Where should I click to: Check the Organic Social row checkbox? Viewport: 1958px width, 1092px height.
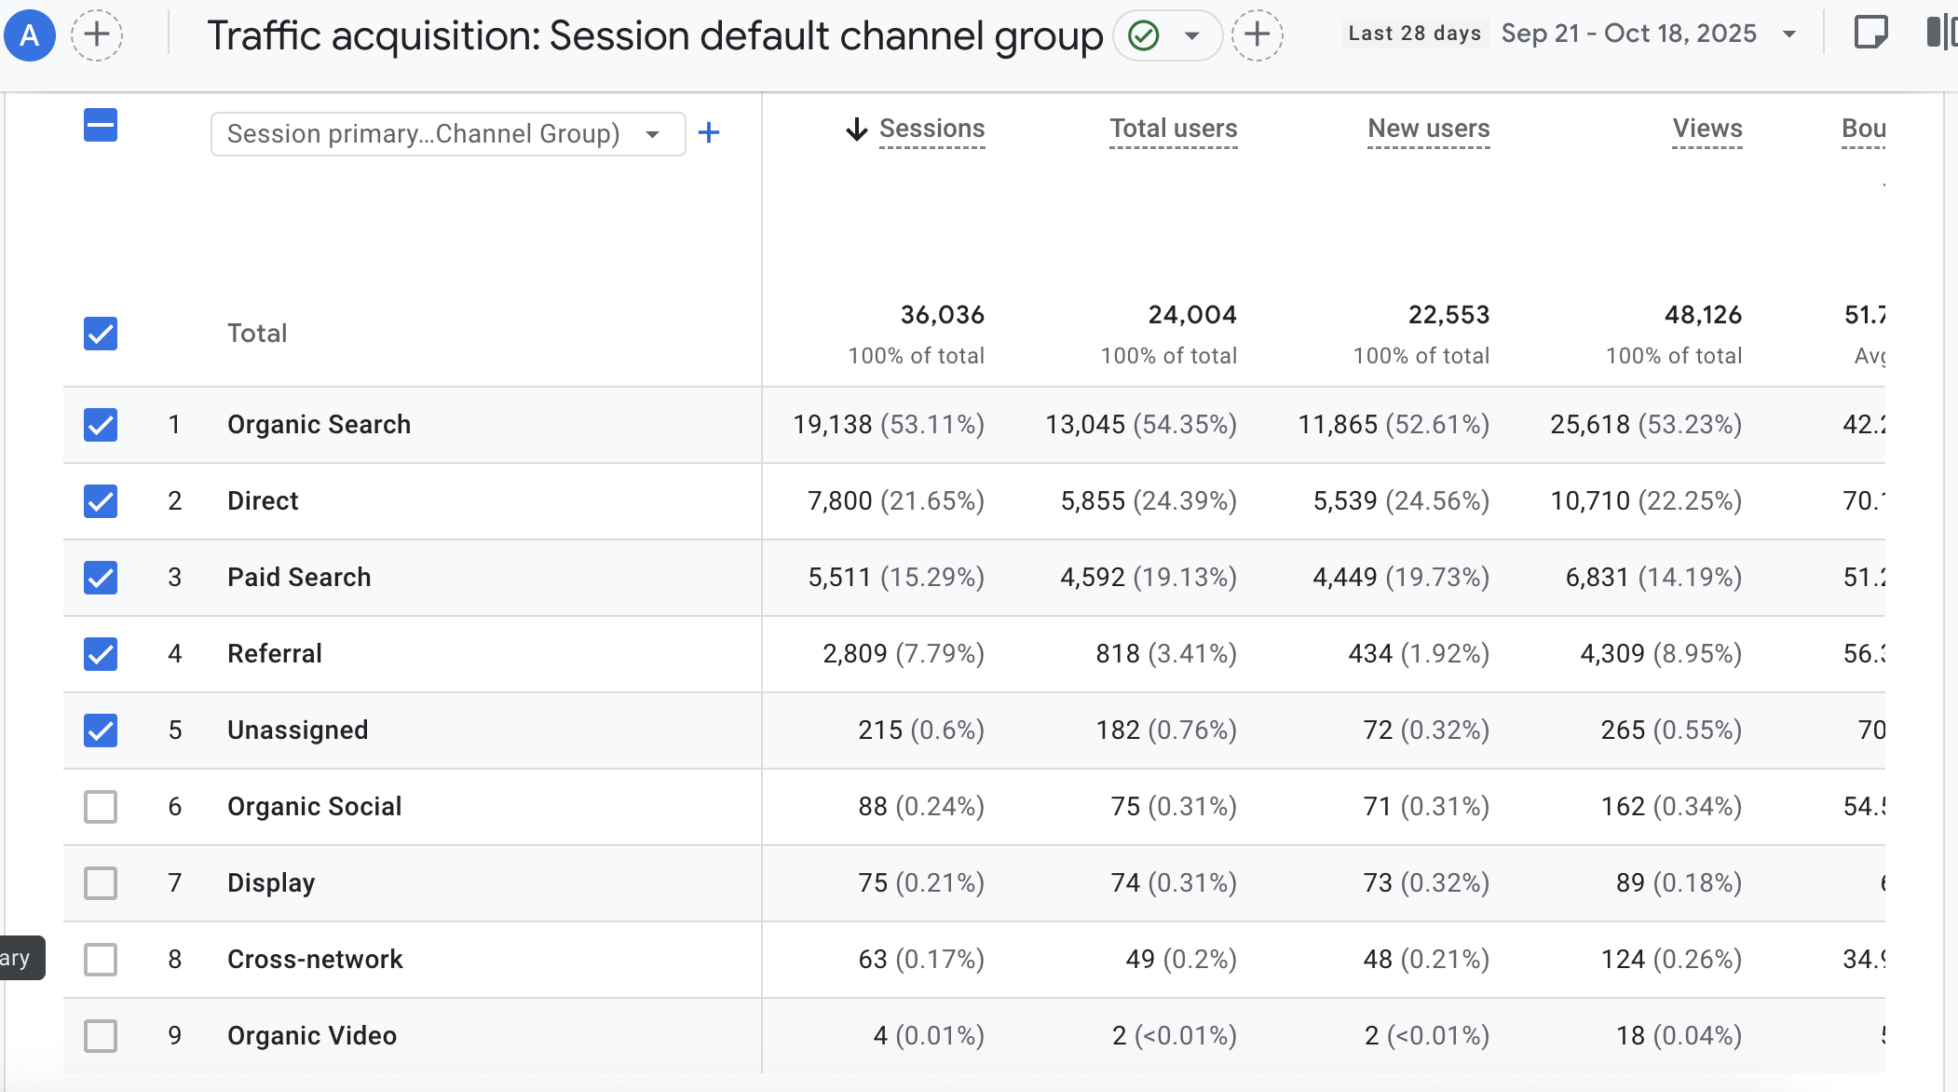tap(101, 807)
